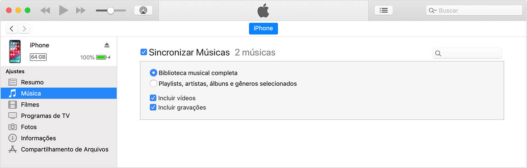527x168 pixels.
Task: Open Fotos in the sidebar
Action: point(29,127)
